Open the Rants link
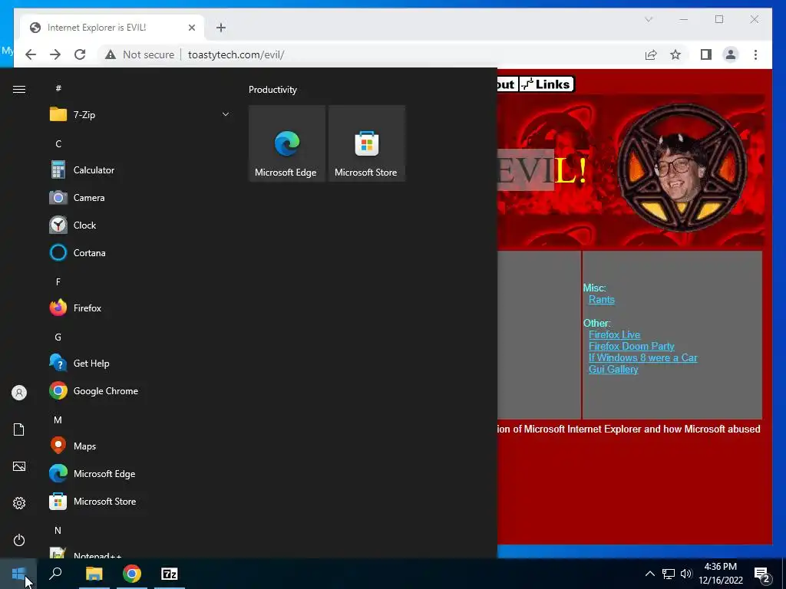786x589 pixels. pos(602,300)
